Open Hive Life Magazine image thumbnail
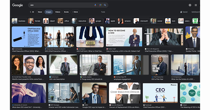The height and width of the screenshot is (110, 210). point(164,37)
